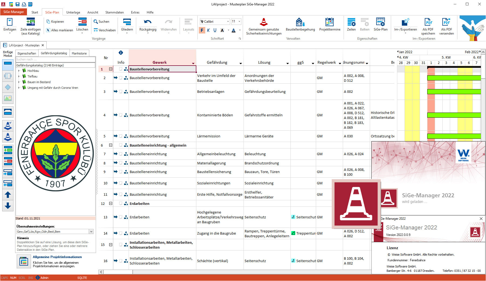Click the Löschen icon in ribbon
Image resolution: width=486 pixels, height=281 pixels.
82,22
